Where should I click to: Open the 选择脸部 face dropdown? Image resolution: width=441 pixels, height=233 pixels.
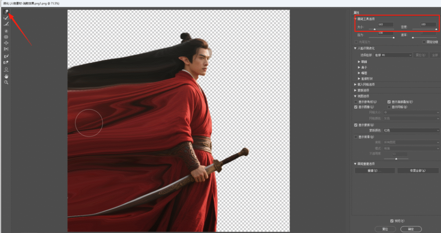pyautogui.click(x=393, y=55)
